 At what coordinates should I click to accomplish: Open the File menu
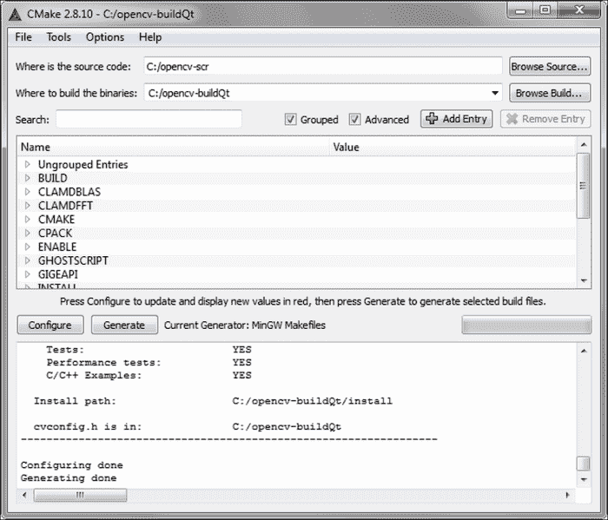tap(23, 37)
